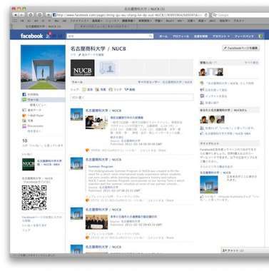Click the facebook logo in blue header
Viewport: 269px width, 271px height.
tap(31, 36)
